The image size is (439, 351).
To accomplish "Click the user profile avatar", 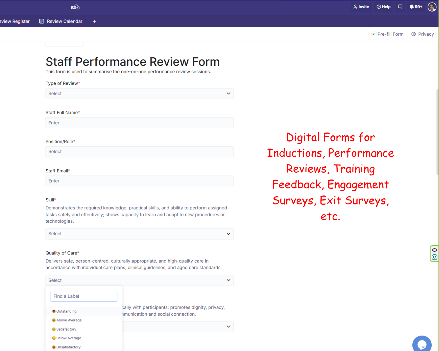I will [432, 7].
